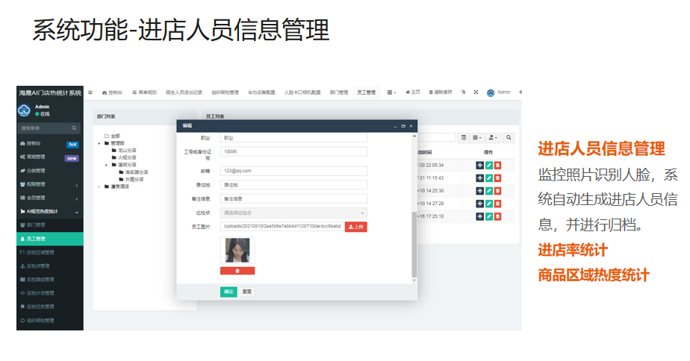
Task: Collapse the 管理部 tree node
Action: click(x=99, y=142)
